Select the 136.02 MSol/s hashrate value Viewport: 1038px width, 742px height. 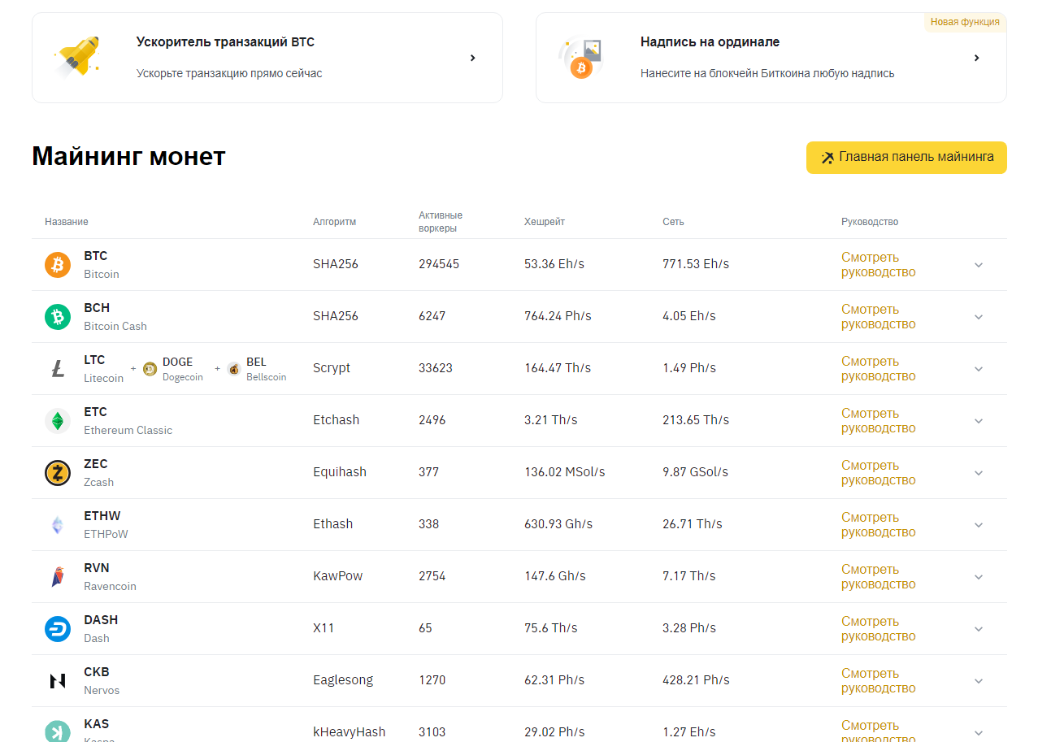565,472
